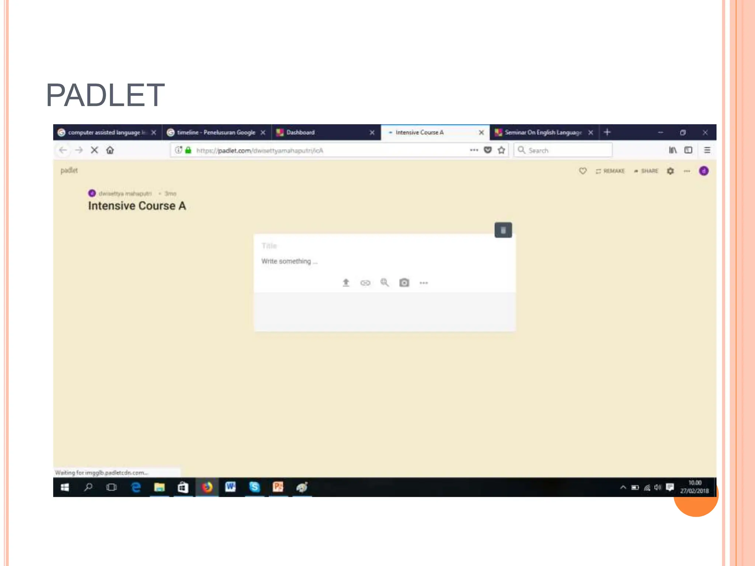Image resolution: width=755 pixels, height=566 pixels.
Task: Open the Firefox hamburger menu
Action: pyautogui.click(x=707, y=150)
